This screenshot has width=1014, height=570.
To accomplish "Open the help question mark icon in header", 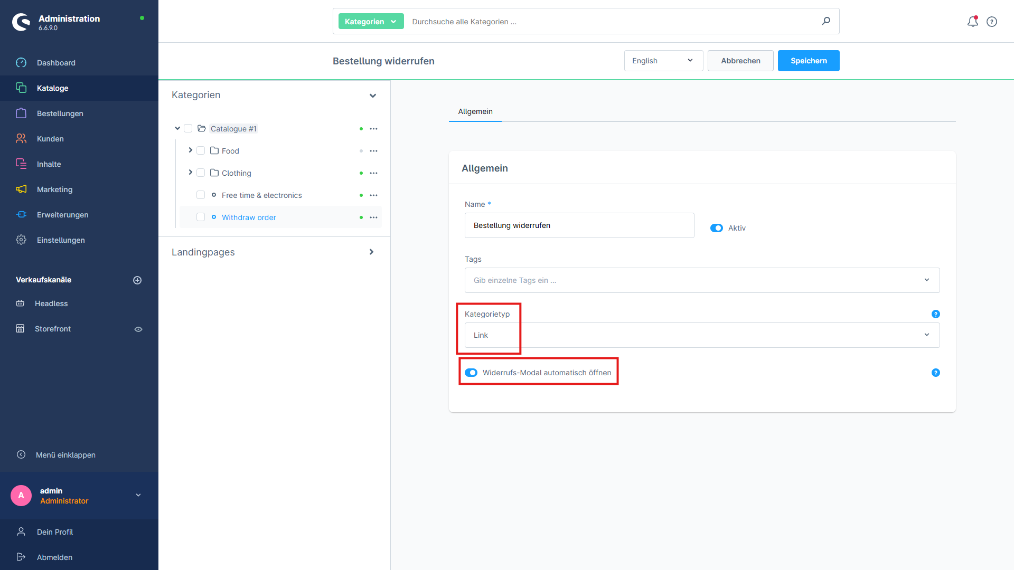I will click(x=992, y=22).
